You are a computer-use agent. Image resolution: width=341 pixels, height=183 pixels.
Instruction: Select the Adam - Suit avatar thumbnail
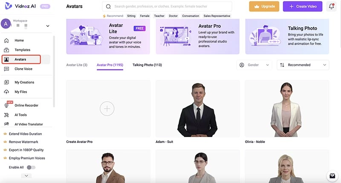[x=198, y=109]
